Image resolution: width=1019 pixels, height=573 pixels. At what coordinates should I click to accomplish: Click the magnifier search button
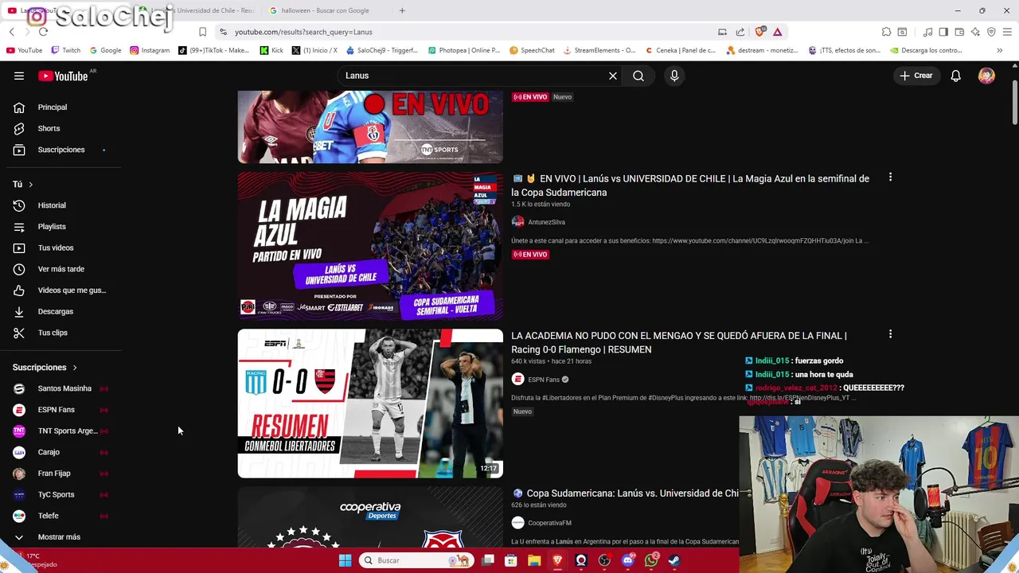tap(638, 76)
